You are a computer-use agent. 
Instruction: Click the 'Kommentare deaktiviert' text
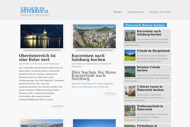(92, 65)
